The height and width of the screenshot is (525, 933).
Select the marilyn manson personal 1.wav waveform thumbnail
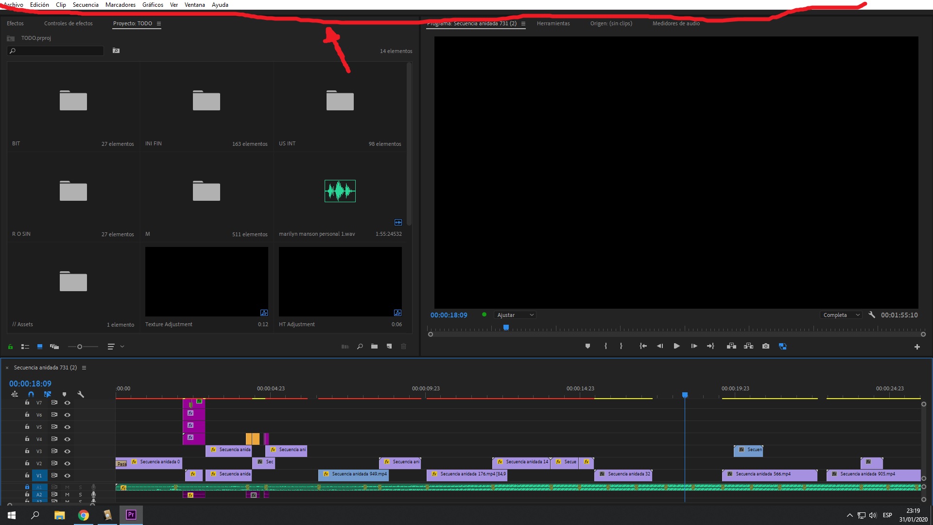pos(340,191)
